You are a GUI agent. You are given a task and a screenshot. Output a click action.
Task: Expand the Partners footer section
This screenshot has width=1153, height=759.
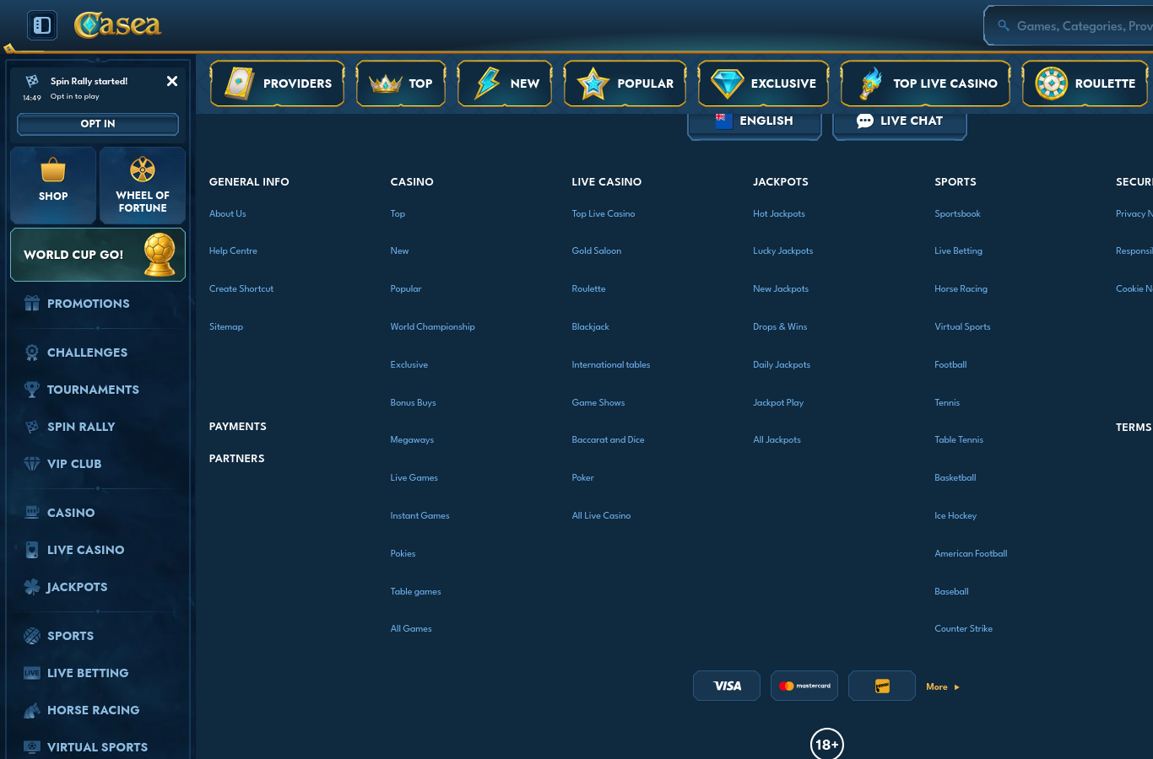click(237, 459)
